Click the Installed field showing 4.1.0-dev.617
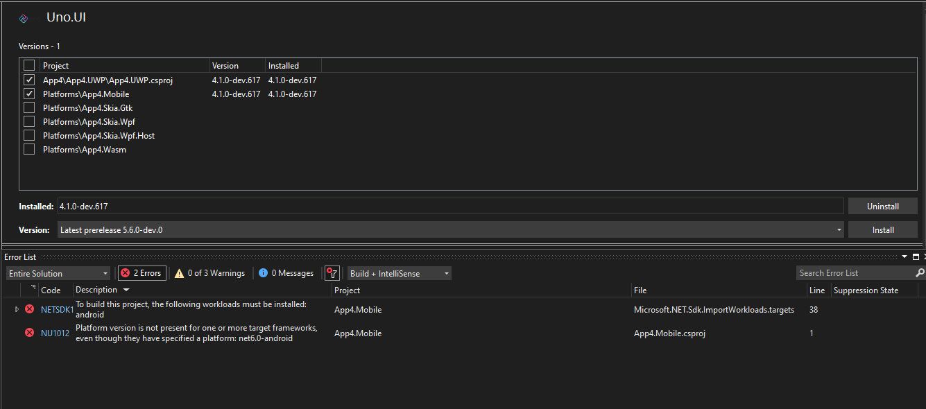Image resolution: width=926 pixels, height=409 pixels. 451,206
